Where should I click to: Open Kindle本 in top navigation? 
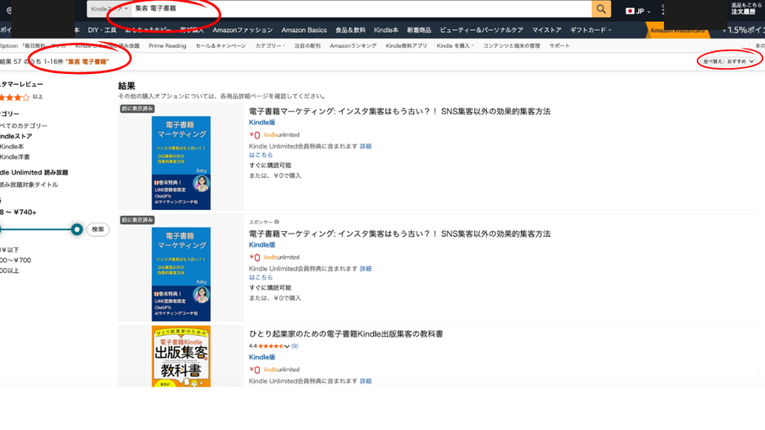coord(386,30)
